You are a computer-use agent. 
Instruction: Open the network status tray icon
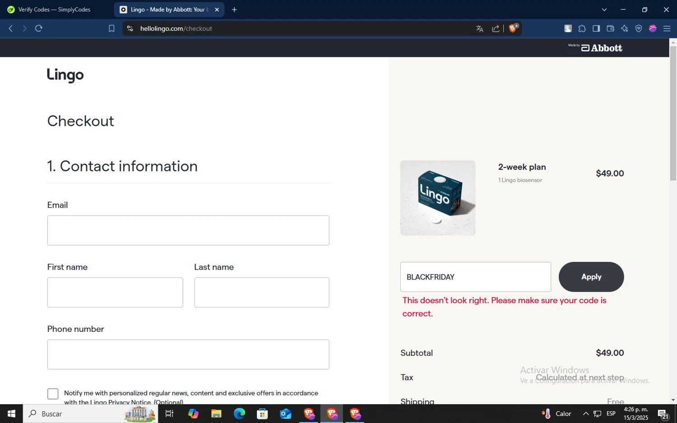(598, 414)
